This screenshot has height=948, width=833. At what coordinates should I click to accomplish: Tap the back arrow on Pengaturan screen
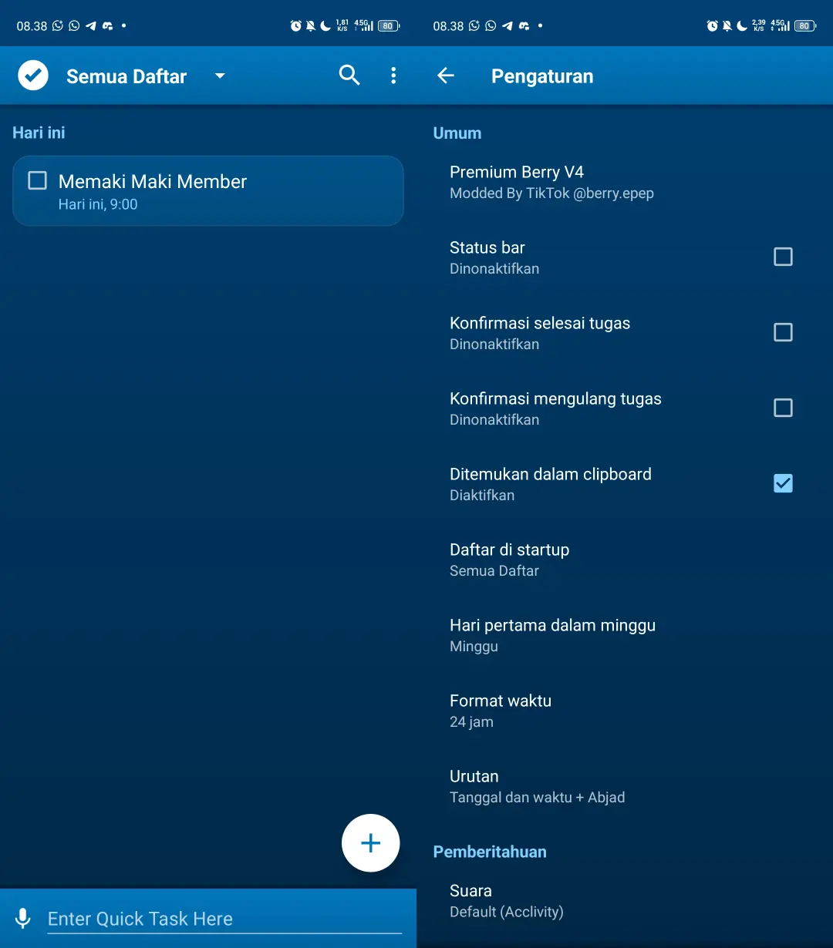click(x=446, y=76)
